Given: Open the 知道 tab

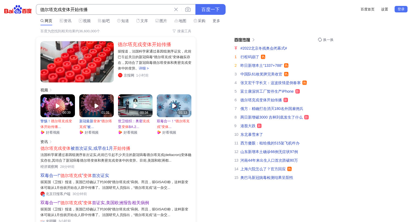Looking at the screenshot, I should click(123, 21).
